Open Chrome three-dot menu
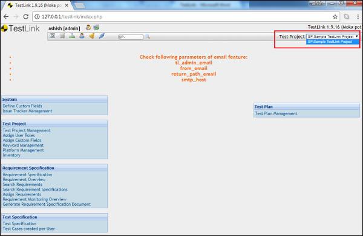Viewport: 363px width, 236px height. click(x=358, y=17)
